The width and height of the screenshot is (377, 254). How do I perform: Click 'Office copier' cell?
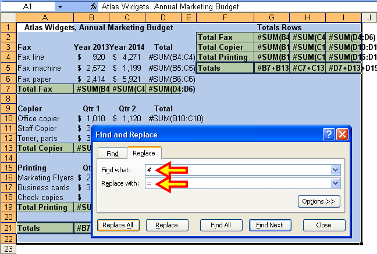point(45,119)
